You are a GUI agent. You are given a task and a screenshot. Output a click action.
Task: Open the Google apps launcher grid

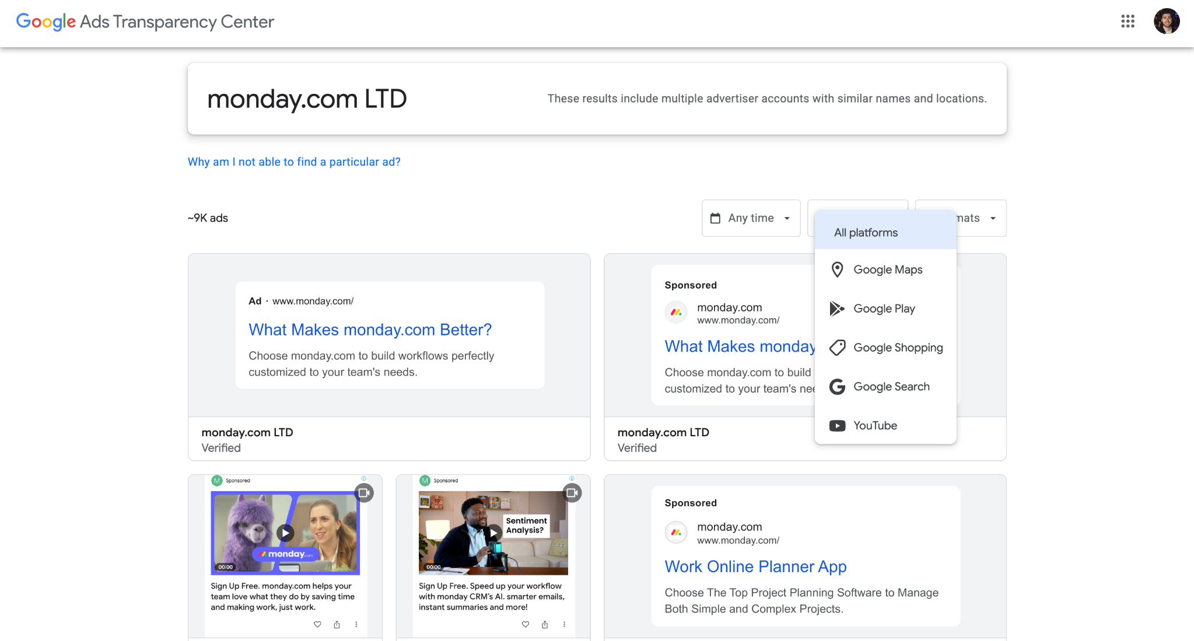click(x=1128, y=22)
